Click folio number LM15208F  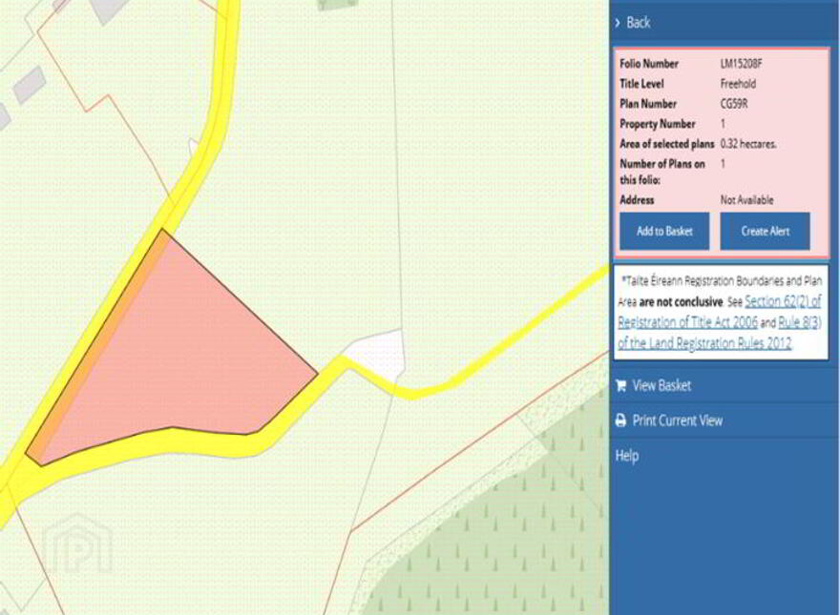pos(741,64)
